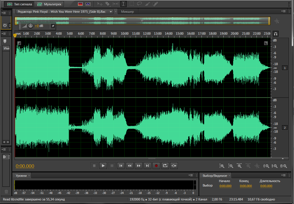Show the spectral pitch display

pos(88,4)
